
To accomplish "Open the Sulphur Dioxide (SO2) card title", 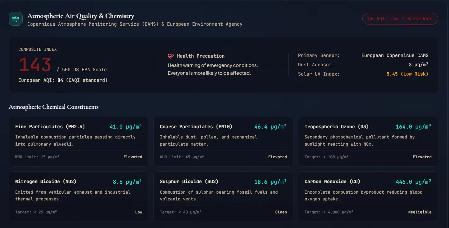I will pyautogui.click(x=189, y=182).
